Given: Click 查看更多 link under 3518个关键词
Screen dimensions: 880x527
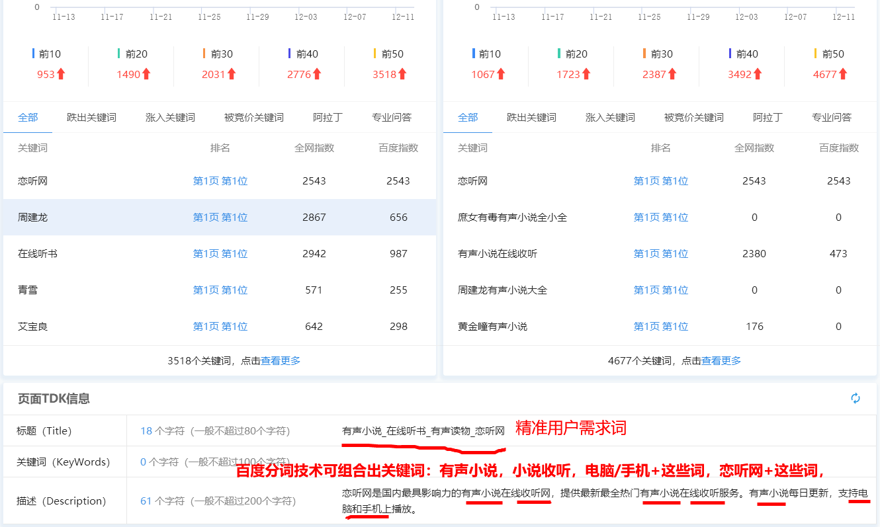Looking at the screenshot, I should pyautogui.click(x=281, y=361).
